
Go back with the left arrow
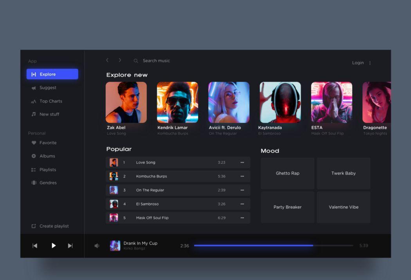point(107,60)
